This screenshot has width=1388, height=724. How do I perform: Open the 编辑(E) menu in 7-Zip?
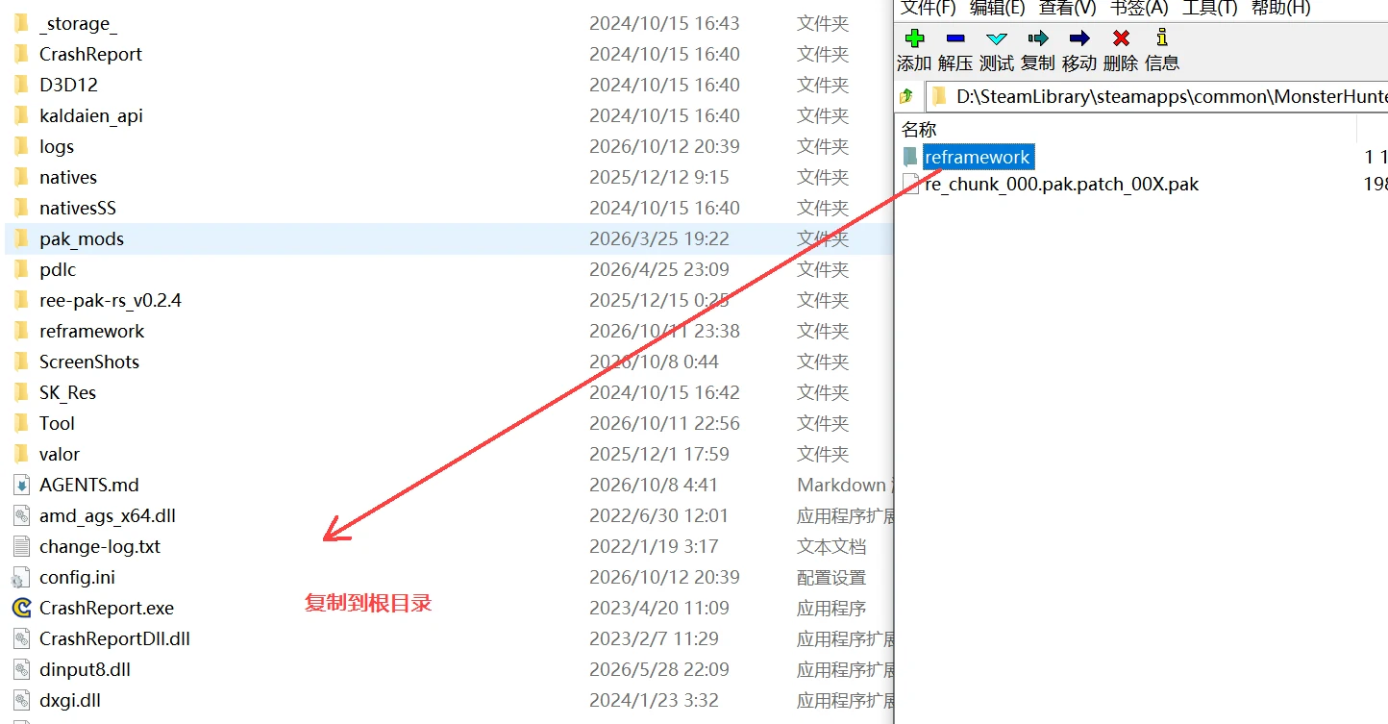tap(998, 8)
